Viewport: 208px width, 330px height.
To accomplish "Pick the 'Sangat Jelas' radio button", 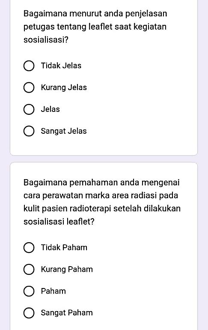I will tap(29, 131).
